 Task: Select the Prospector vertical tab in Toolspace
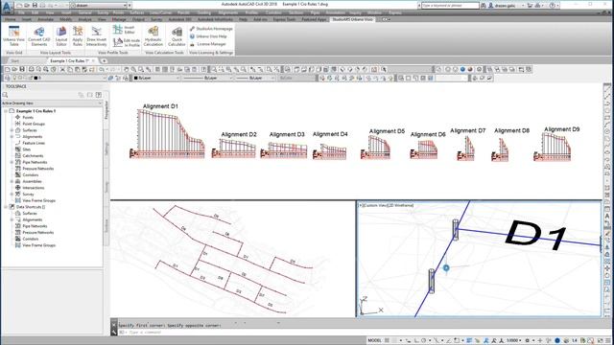[106, 110]
